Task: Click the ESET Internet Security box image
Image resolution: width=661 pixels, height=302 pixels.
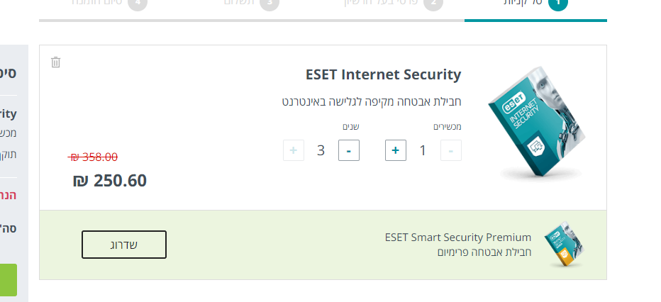Action: (x=535, y=124)
